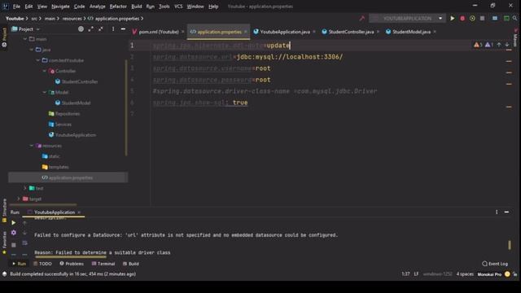Screen dimensions: 521x293
Task: Select opened file locate target icon
Action: 81,29
